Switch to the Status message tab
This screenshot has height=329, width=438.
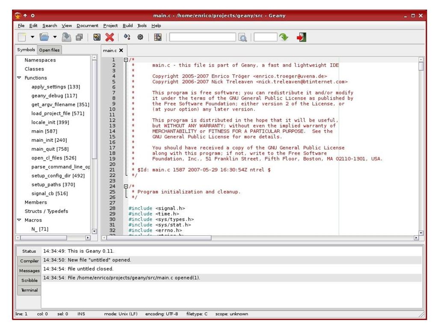coord(29,251)
